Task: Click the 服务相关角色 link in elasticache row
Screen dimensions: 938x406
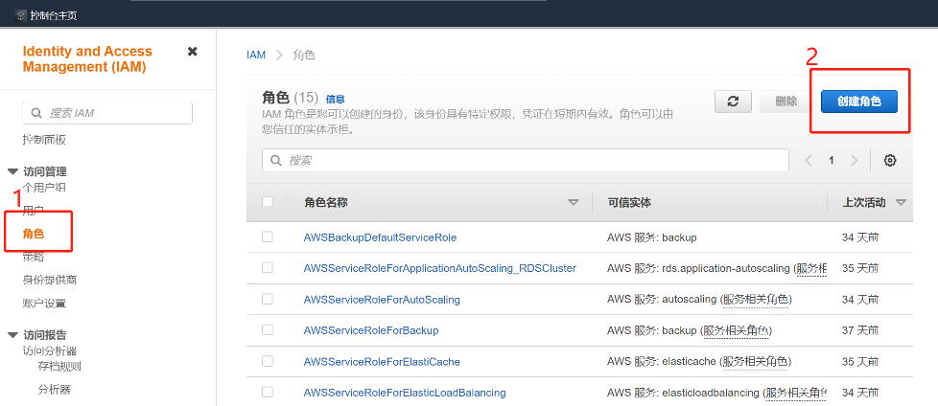Action: pos(756,361)
